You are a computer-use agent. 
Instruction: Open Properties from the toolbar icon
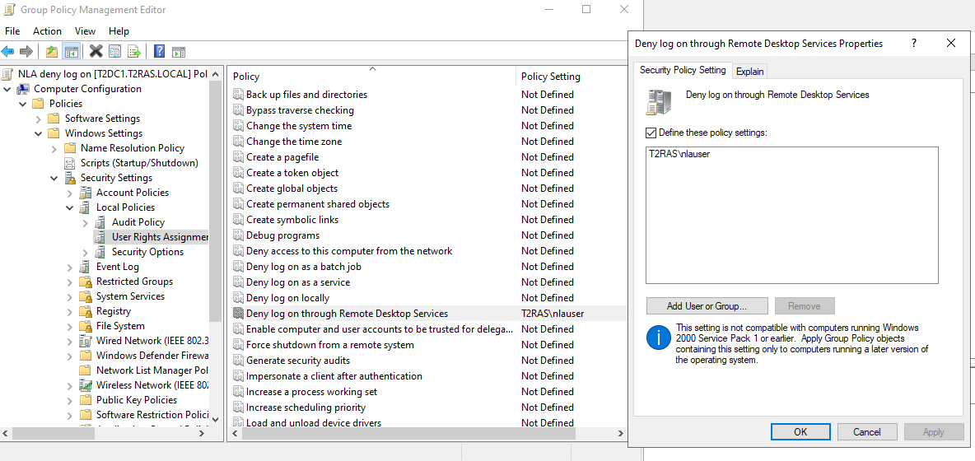coord(115,51)
